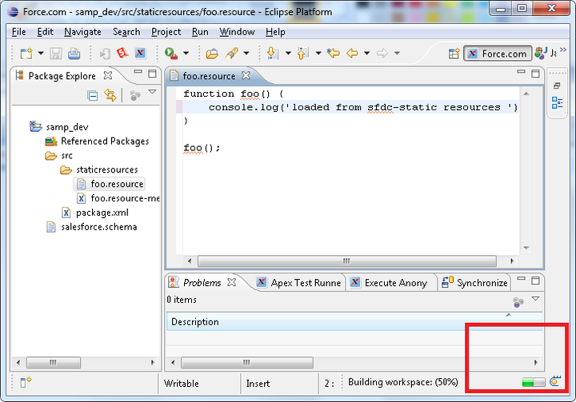
Task: Click the Previous Annotation up arrow icon
Action: coord(302,54)
